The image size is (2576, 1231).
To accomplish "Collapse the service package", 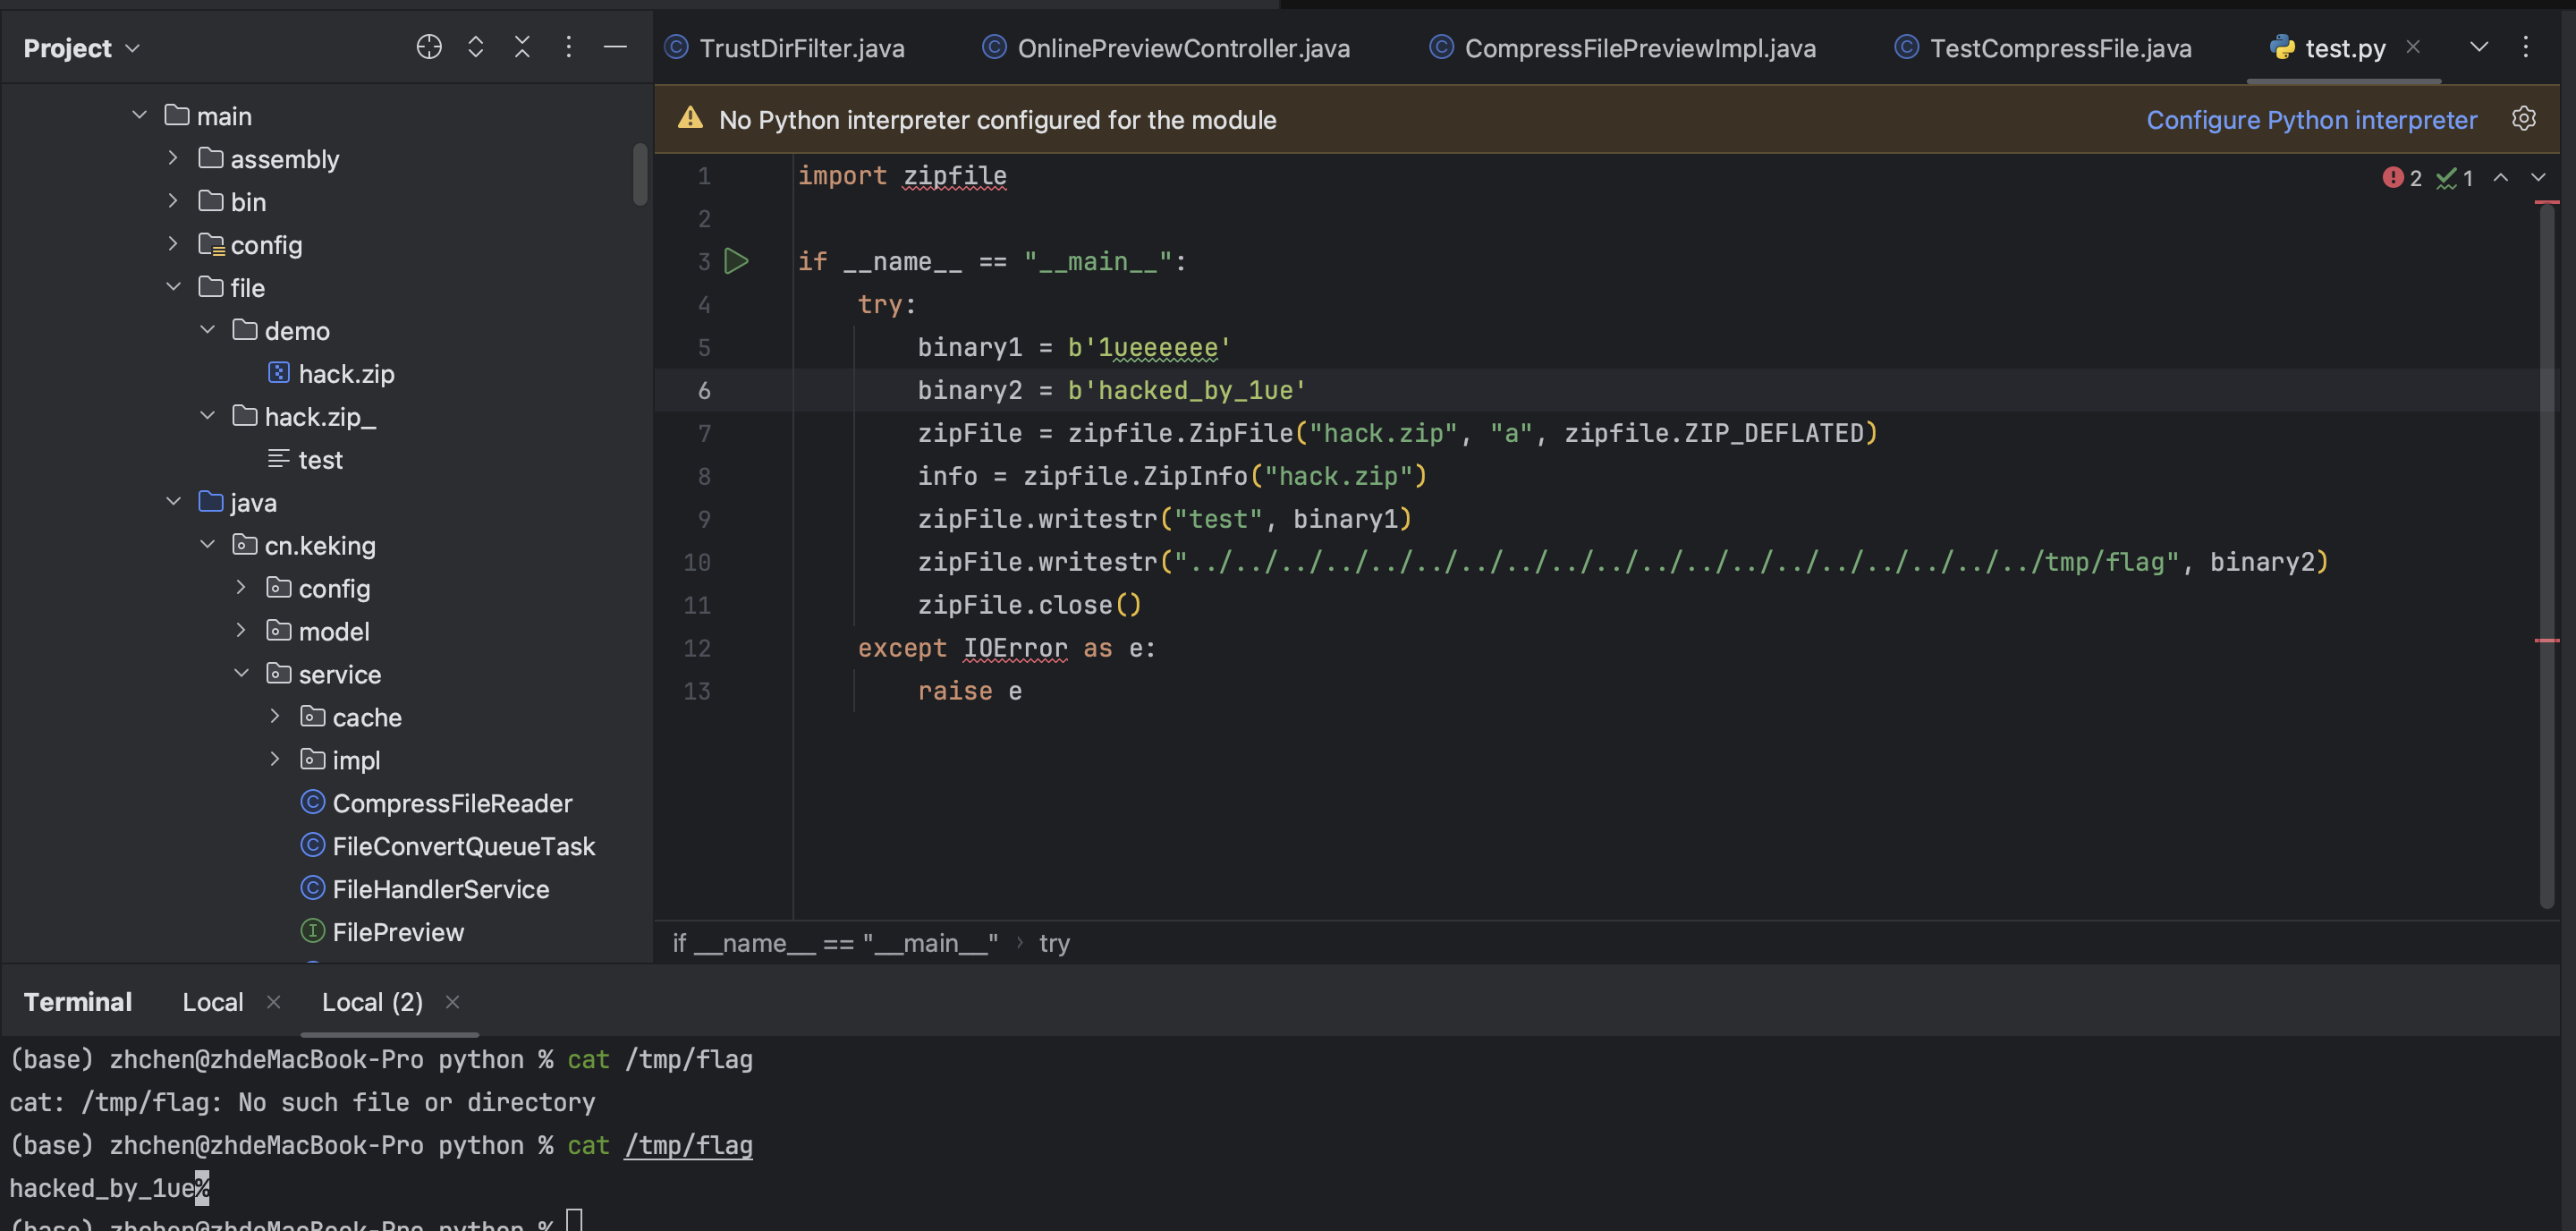I will [x=241, y=674].
